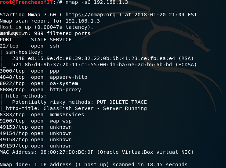The image size is (226, 168).
Task: Click the 8080/tcp http-proxy line
Action: click(40, 90)
